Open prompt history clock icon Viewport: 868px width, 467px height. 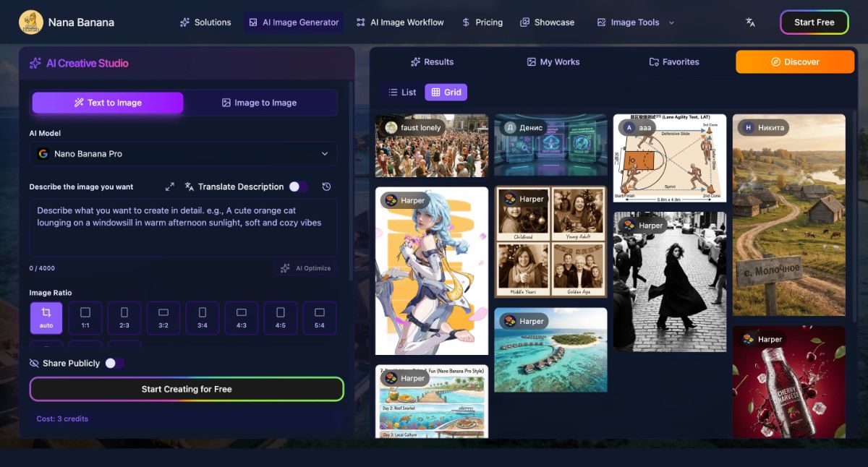(326, 187)
